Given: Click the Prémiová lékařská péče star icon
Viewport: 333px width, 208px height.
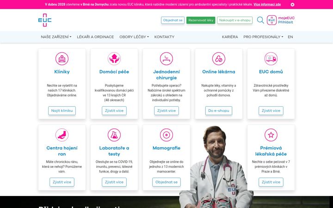Looking at the screenshot, I should click(x=271, y=135).
